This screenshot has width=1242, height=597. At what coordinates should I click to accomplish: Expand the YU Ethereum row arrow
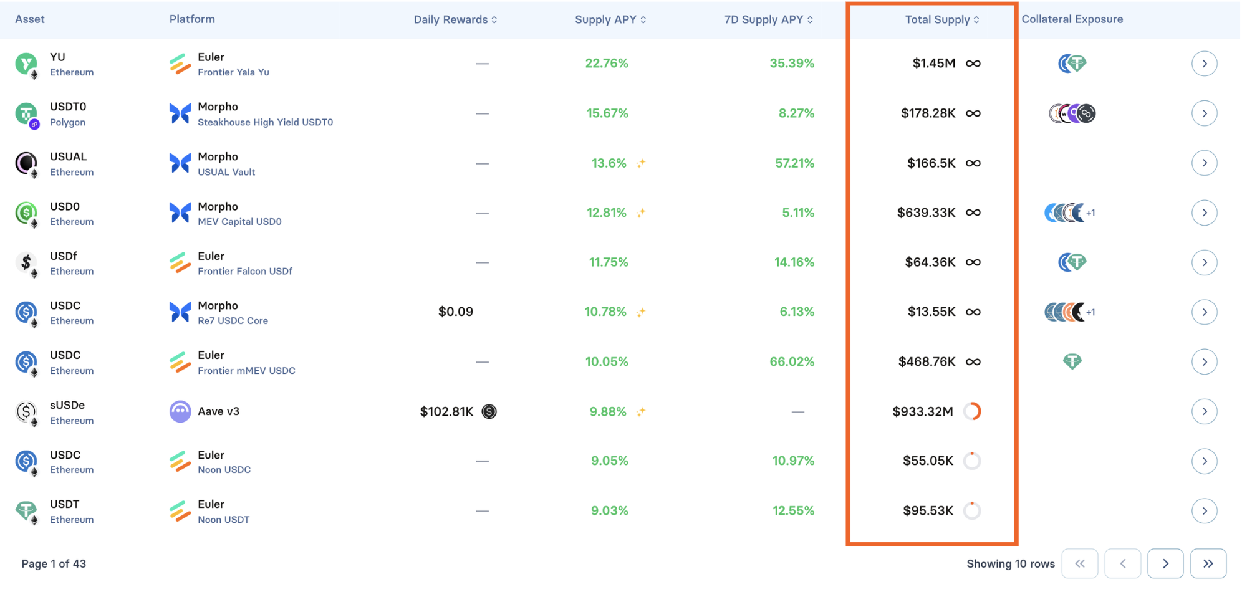pos(1204,64)
